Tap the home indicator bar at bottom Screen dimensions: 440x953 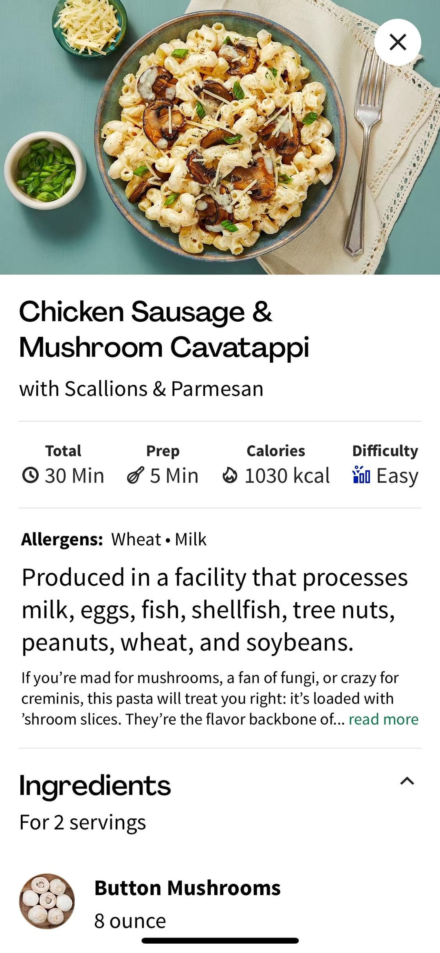pyautogui.click(x=220, y=941)
